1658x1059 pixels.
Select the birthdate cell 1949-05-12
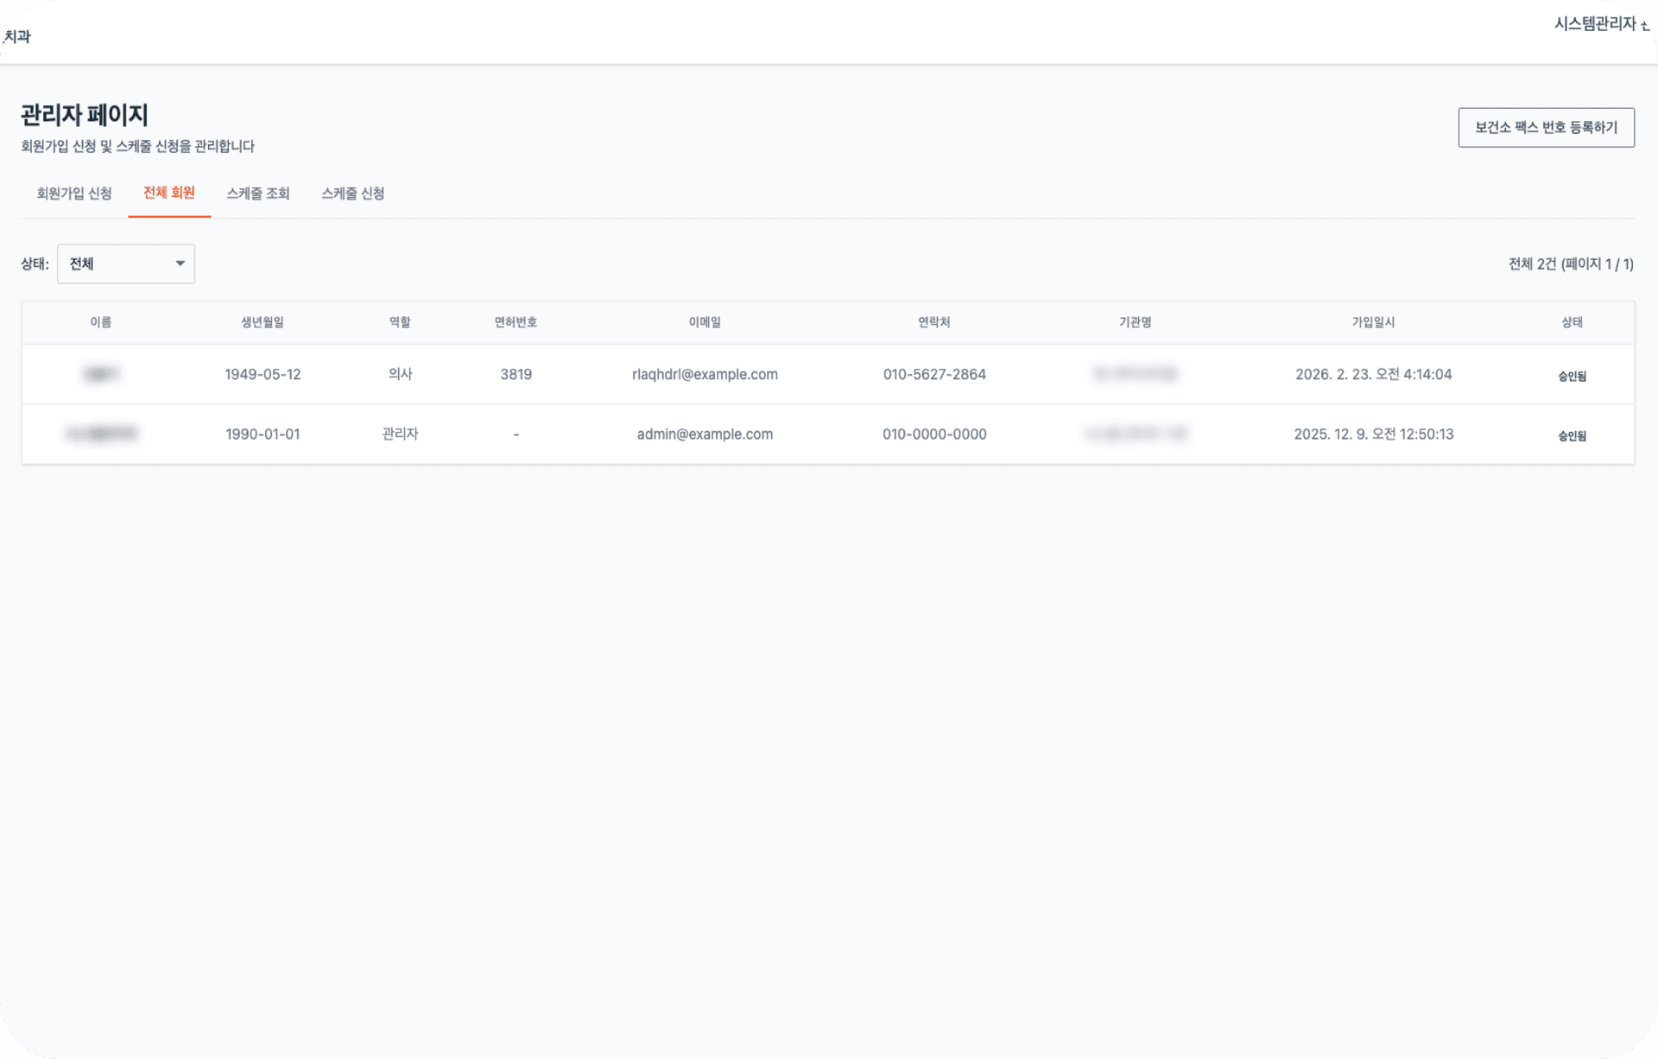click(x=263, y=374)
